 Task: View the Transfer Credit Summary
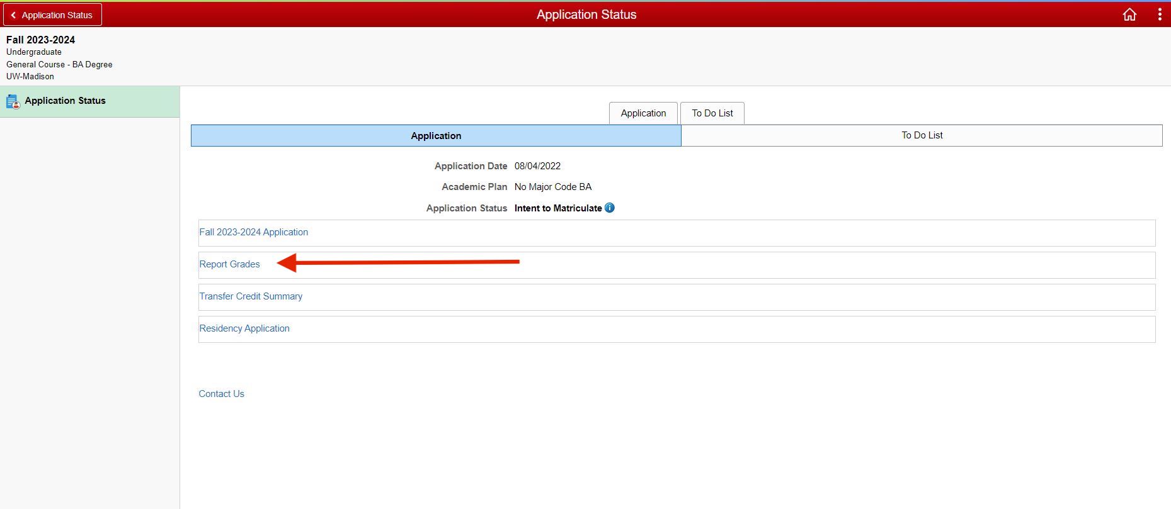251,296
